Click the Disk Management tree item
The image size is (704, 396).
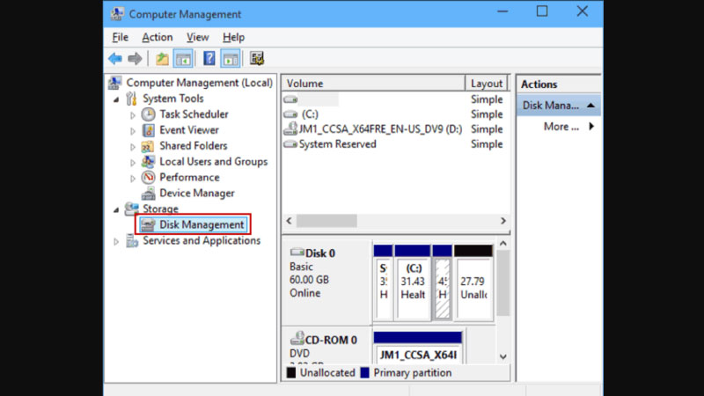201,225
